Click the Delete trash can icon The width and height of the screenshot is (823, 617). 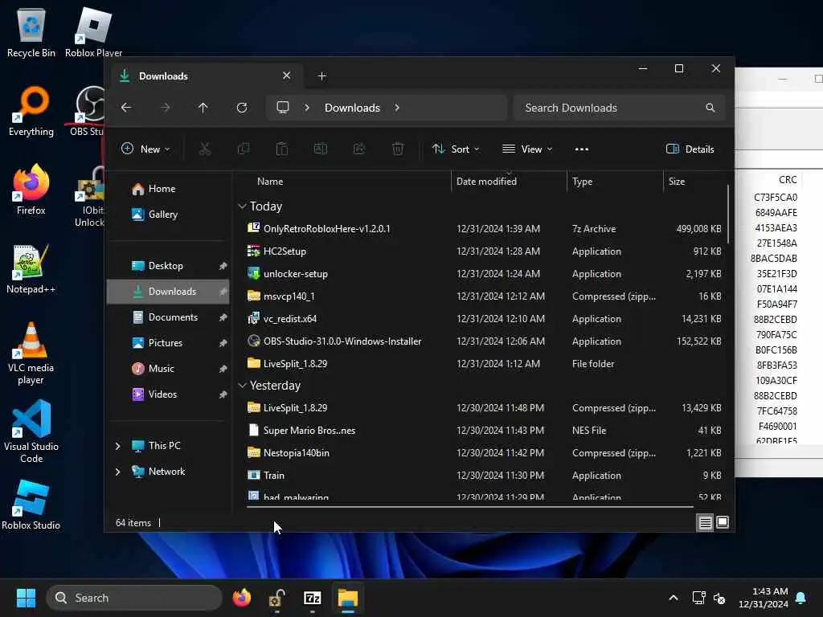click(x=398, y=149)
